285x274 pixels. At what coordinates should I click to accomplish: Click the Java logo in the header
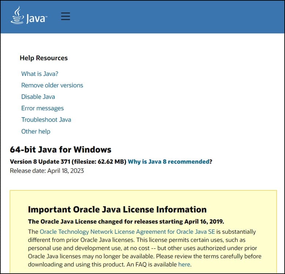pyautogui.click(x=29, y=15)
